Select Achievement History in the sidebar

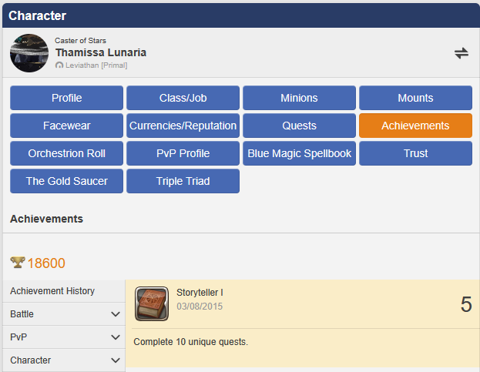pyautogui.click(x=64, y=291)
